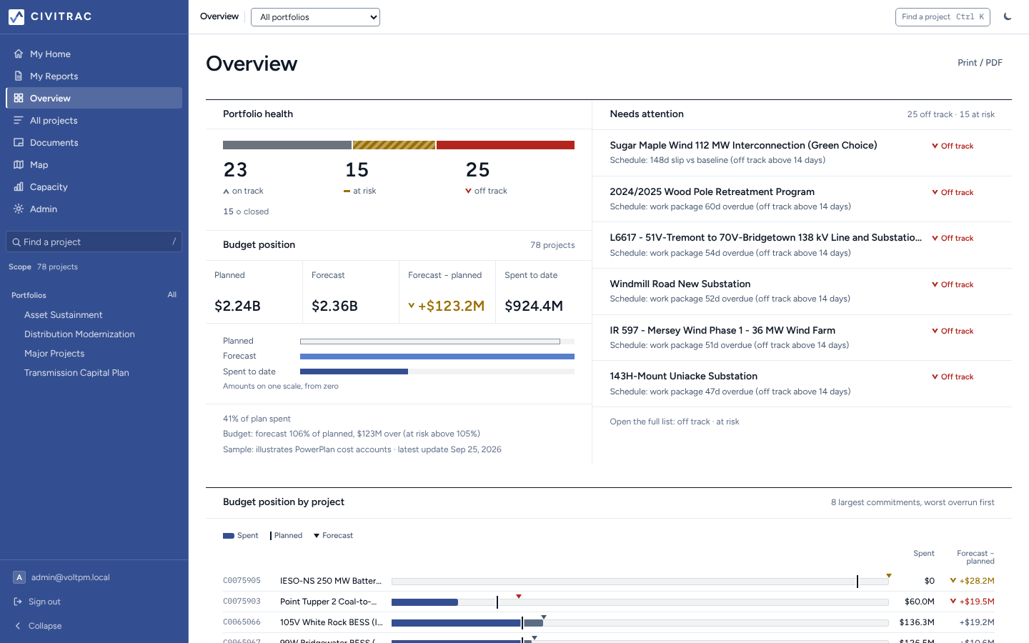
Task: Open the All portfolios dropdown
Action: 315,17
